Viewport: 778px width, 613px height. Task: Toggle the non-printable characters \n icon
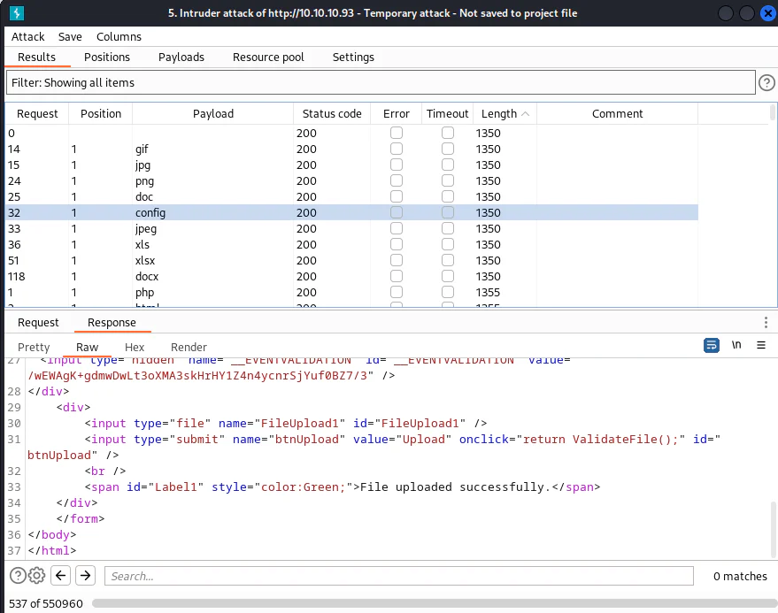pos(736,345)
